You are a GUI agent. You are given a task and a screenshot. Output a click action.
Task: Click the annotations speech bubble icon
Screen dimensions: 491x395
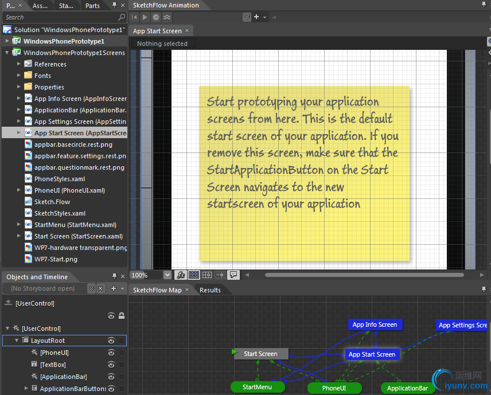coord(233,275)
